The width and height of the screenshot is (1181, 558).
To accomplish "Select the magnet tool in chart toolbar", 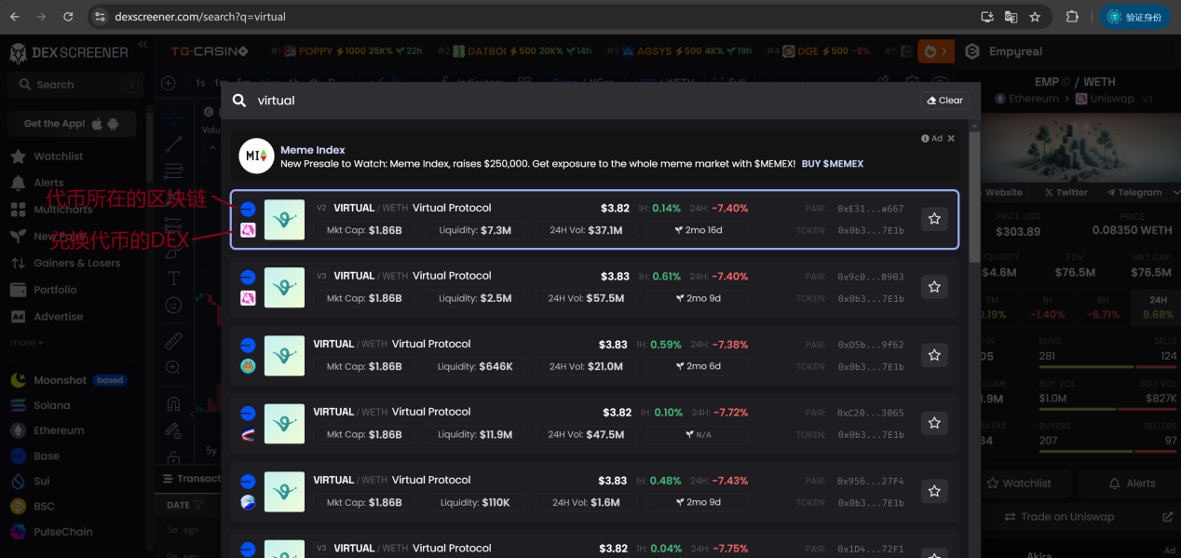I will pos(173,404).
